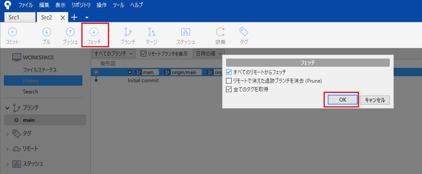
Task: Confirm fetch with OK button
Action: tap(342, 100)
